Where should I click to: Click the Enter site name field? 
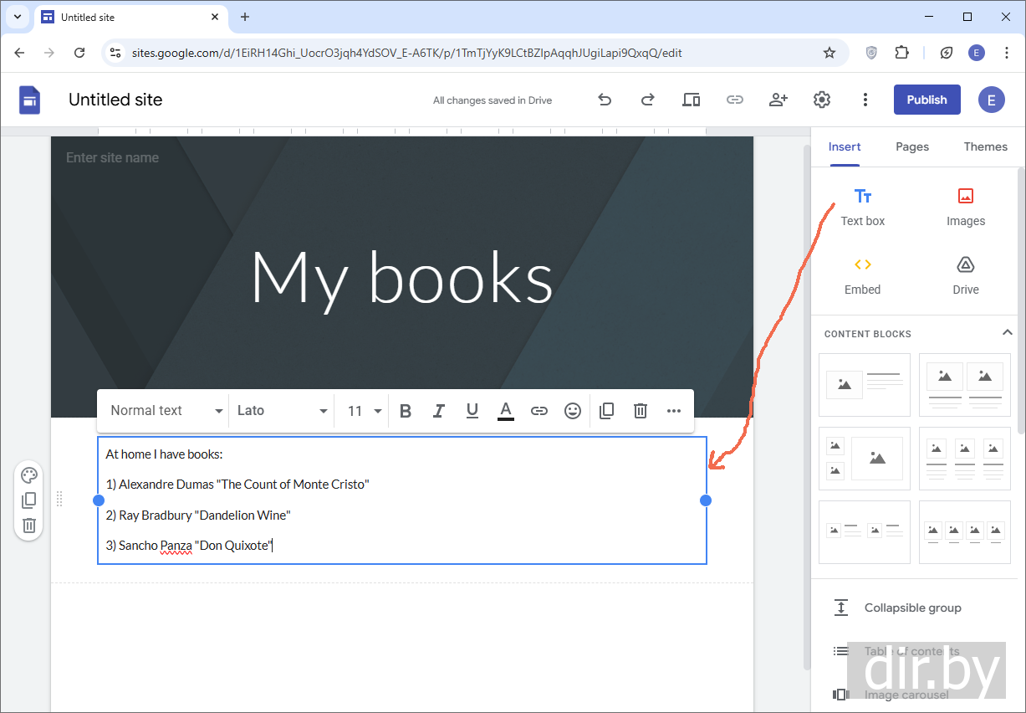(113, 157)
